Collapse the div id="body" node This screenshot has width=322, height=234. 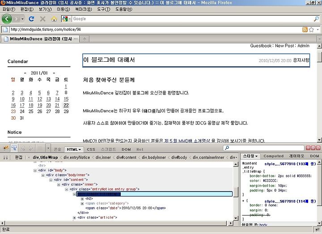click(x=35, y=170)
